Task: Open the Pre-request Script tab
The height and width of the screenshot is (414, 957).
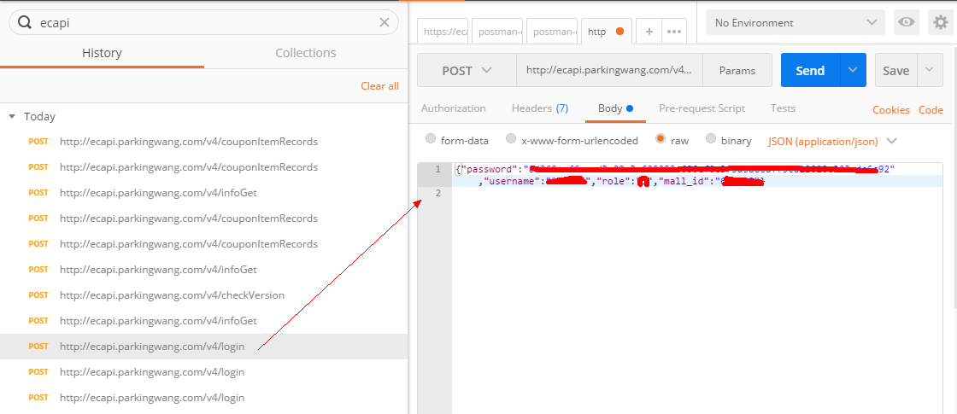Action: coord(702,108)
